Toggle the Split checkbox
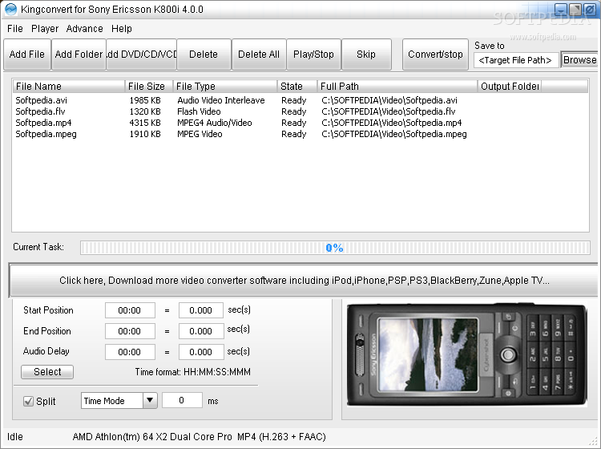Screen dimensions: 601x449 click(28, 401)
